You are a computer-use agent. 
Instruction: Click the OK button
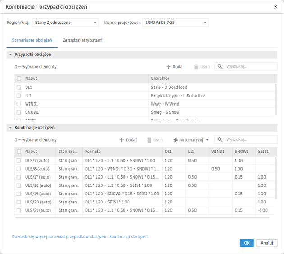[247, 243]
